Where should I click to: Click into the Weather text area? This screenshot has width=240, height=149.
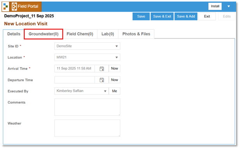pos(87,128)
